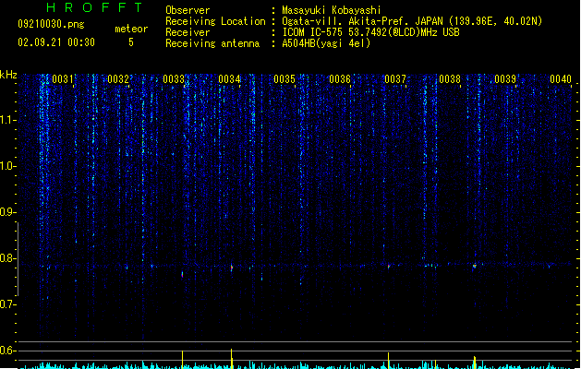Viewport: 581px width, 369px height.
Task: Click the 0032 time marker
Action: click(x=118, y=79)
